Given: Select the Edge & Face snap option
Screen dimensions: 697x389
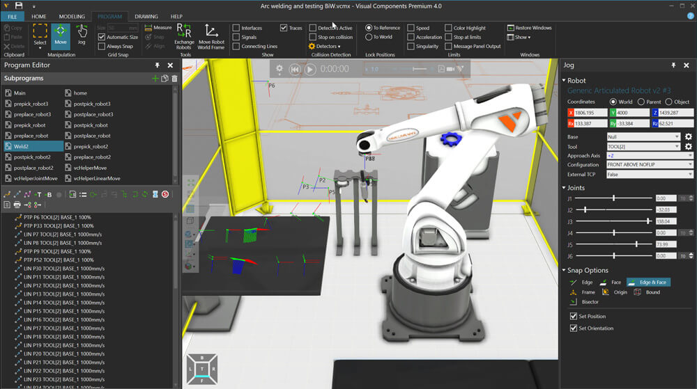Looking at the screenshot, I should tap(648, 282).
